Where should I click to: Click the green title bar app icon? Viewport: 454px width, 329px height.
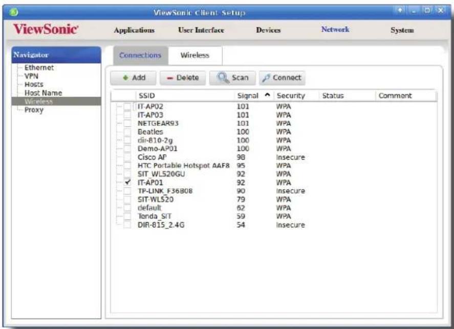click(14, 12)
